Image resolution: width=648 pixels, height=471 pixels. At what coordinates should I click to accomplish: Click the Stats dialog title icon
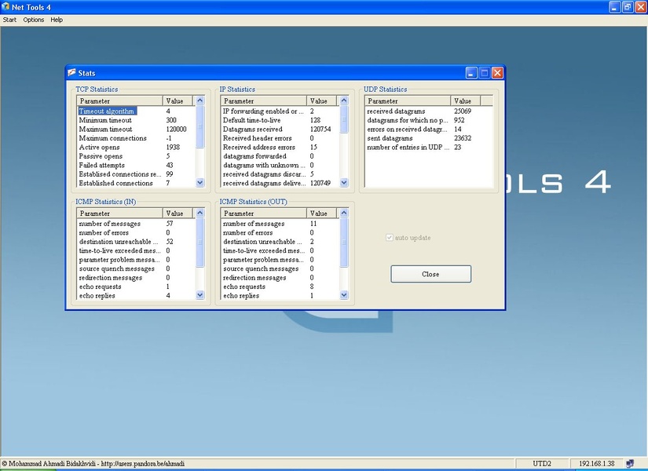71,73
